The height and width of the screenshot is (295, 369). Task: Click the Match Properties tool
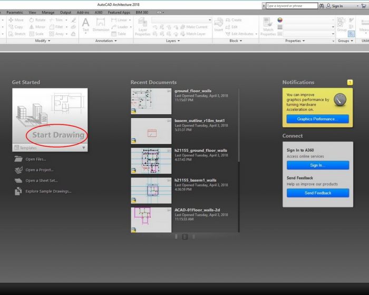(x=268, y=27)
